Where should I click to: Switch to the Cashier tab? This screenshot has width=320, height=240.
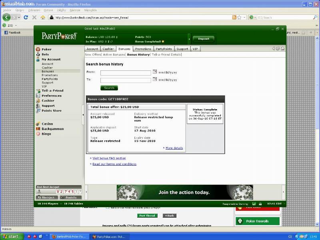click(108, 49)
